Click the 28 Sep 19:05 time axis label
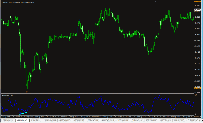Image resolution: width=203 pixels, height=123 pixels. click(176, 117)
